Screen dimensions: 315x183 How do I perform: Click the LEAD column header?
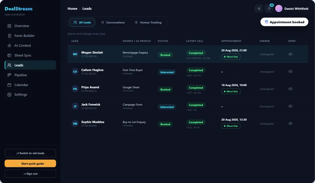[x=75, y=41]
